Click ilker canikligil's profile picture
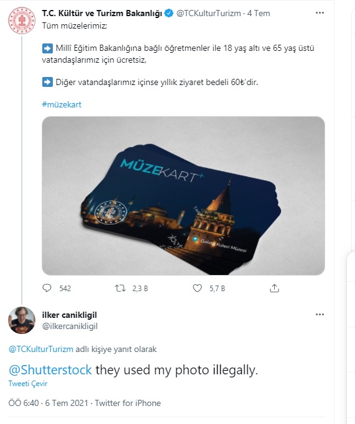 click(22, 320)
